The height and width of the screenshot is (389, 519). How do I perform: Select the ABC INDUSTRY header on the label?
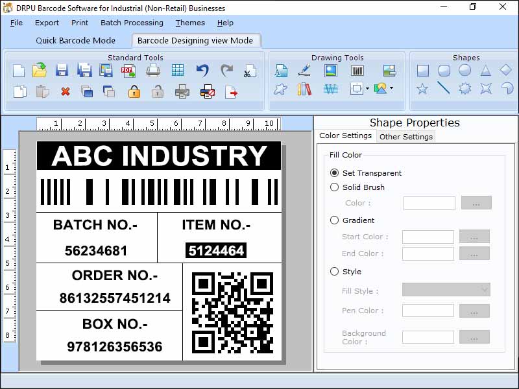(159, 156)
